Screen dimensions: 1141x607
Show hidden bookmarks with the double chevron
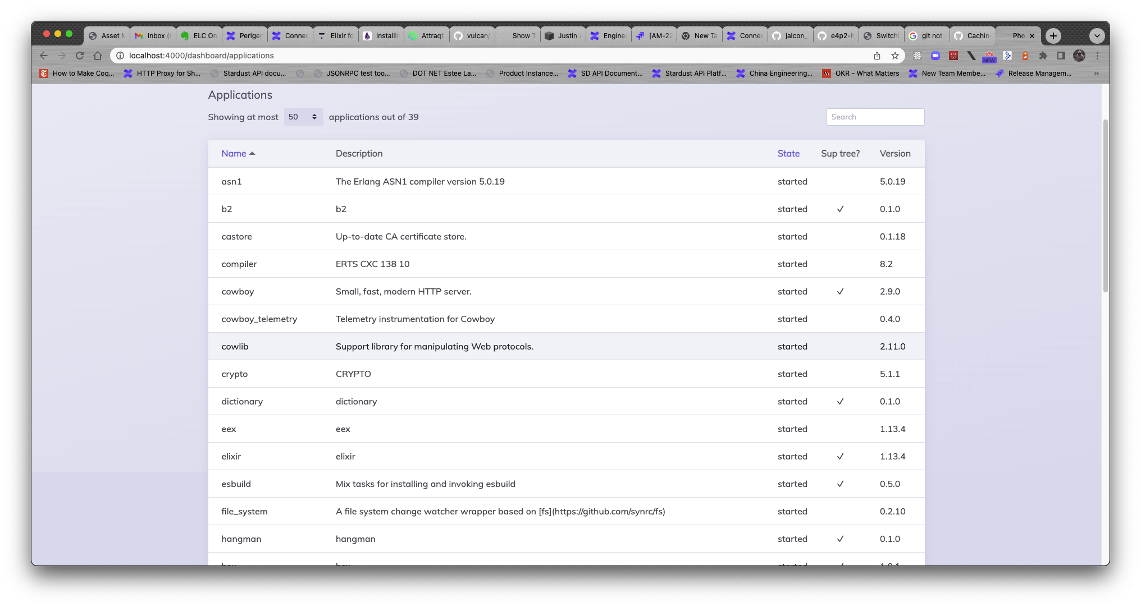coord(1096,73)
